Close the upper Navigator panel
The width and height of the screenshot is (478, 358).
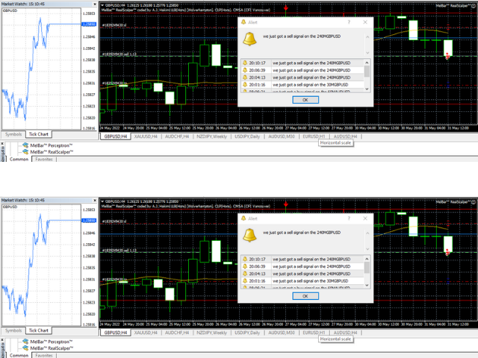2,144
